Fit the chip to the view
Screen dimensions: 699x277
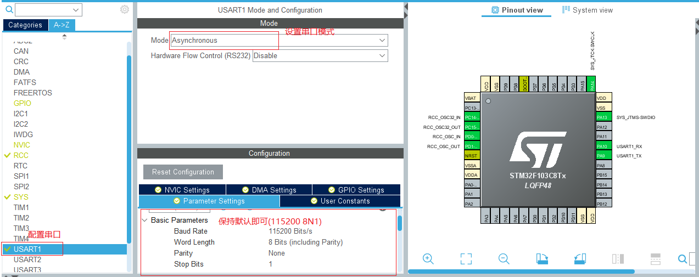coord(466,259)
